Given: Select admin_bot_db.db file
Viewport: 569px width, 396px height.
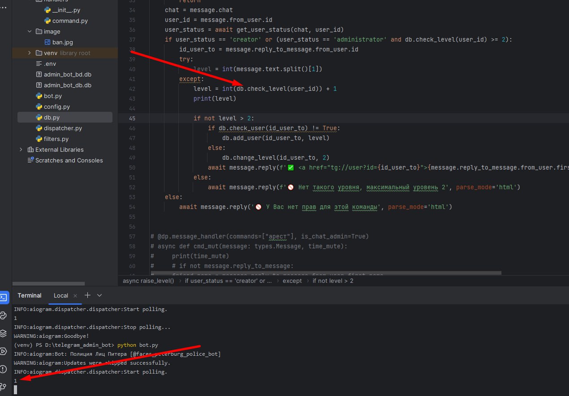Looking at the screenshot, I should [67, 85].
